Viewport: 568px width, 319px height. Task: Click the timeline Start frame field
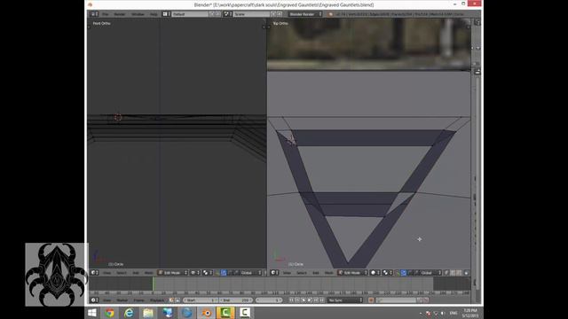201,300
